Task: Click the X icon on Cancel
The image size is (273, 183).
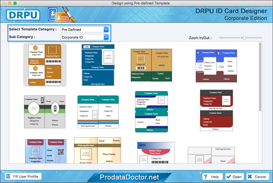Action: pyautogui.click(x=250, y=176)
